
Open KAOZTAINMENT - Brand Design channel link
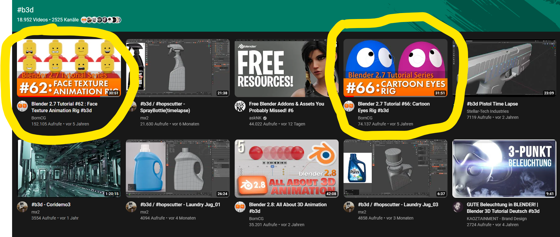pos(497,219)
